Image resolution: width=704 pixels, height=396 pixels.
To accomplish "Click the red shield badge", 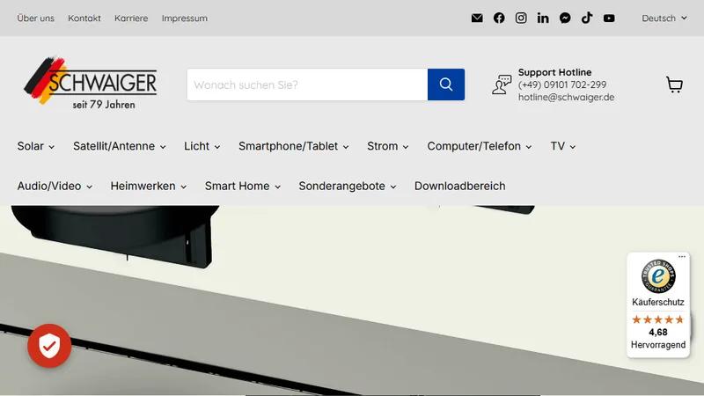I will pyautogui.click(x=49, y=346).
